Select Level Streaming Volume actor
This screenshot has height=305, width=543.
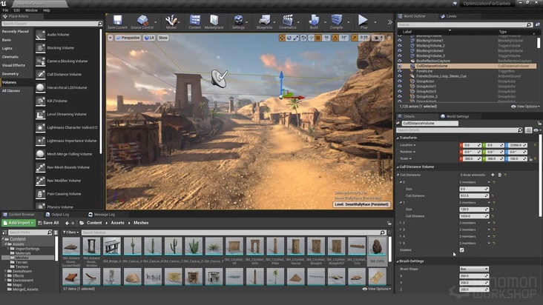pyautogui.click(x=68, y=114)
